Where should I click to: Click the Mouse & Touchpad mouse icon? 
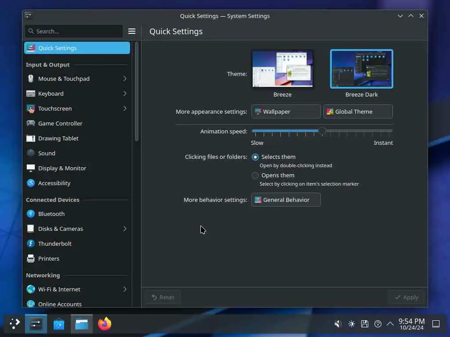click(31, 79)
